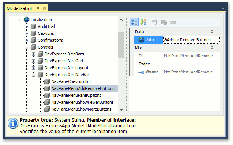Collapse the Localization node
The height and width of the screenshot is (145, 233).
[x=20, y=20]
